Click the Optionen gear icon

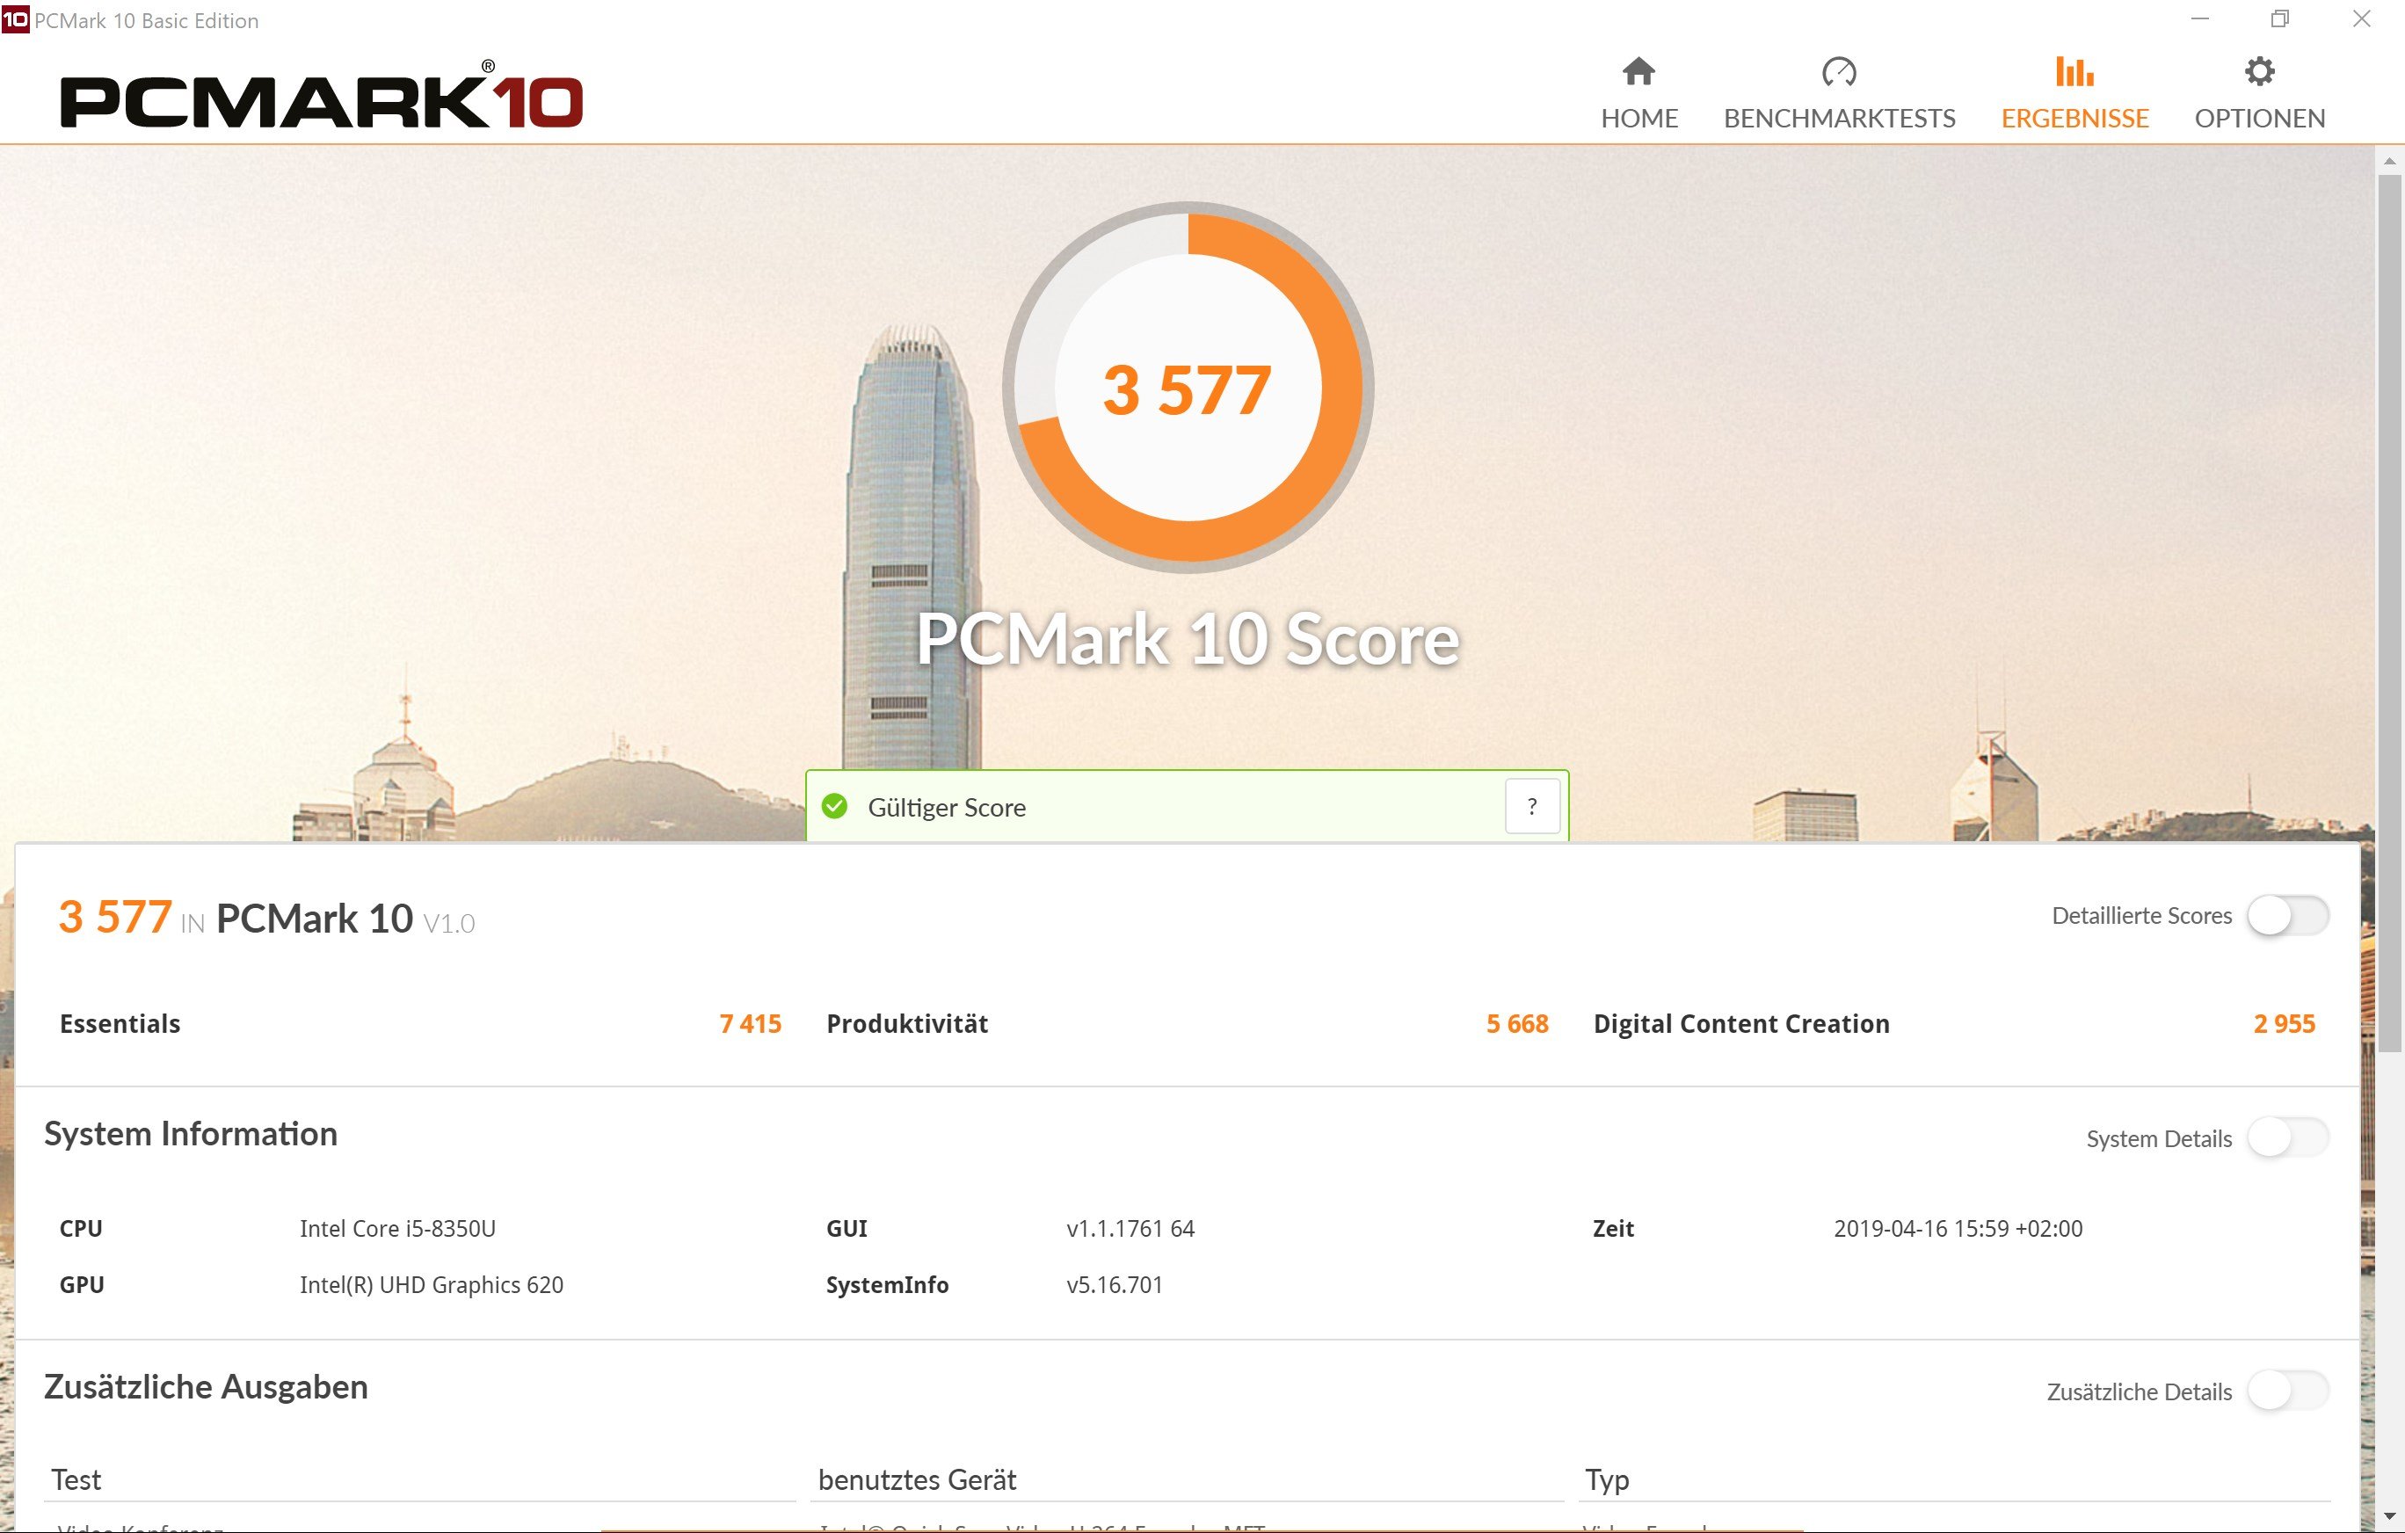pyautogui.click(x=2259, y=71)
